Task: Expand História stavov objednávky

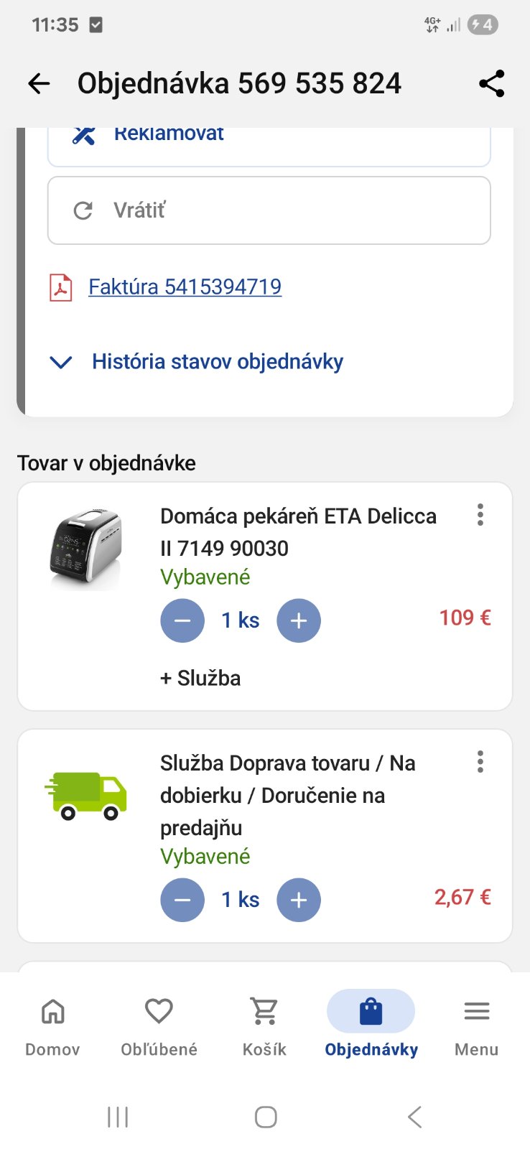Action: click(x=217, y=362)
